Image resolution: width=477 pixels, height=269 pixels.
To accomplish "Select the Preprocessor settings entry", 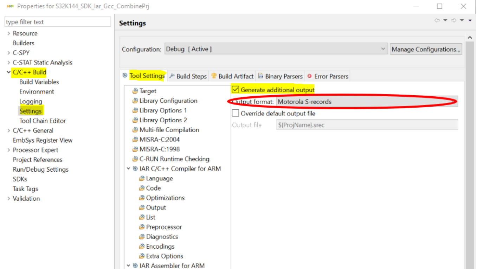I will pyautogui.click(x=164, y=227).
